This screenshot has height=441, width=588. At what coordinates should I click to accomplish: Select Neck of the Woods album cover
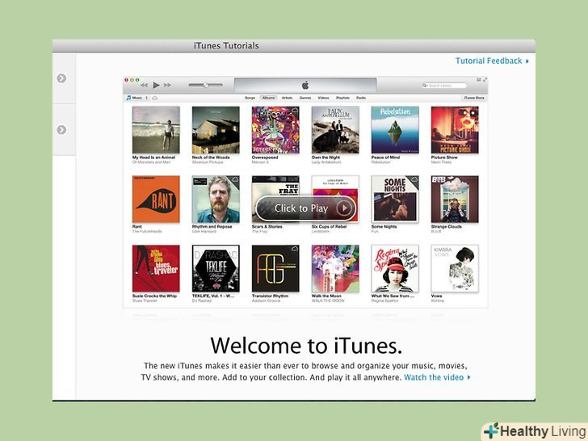[216, 130]
